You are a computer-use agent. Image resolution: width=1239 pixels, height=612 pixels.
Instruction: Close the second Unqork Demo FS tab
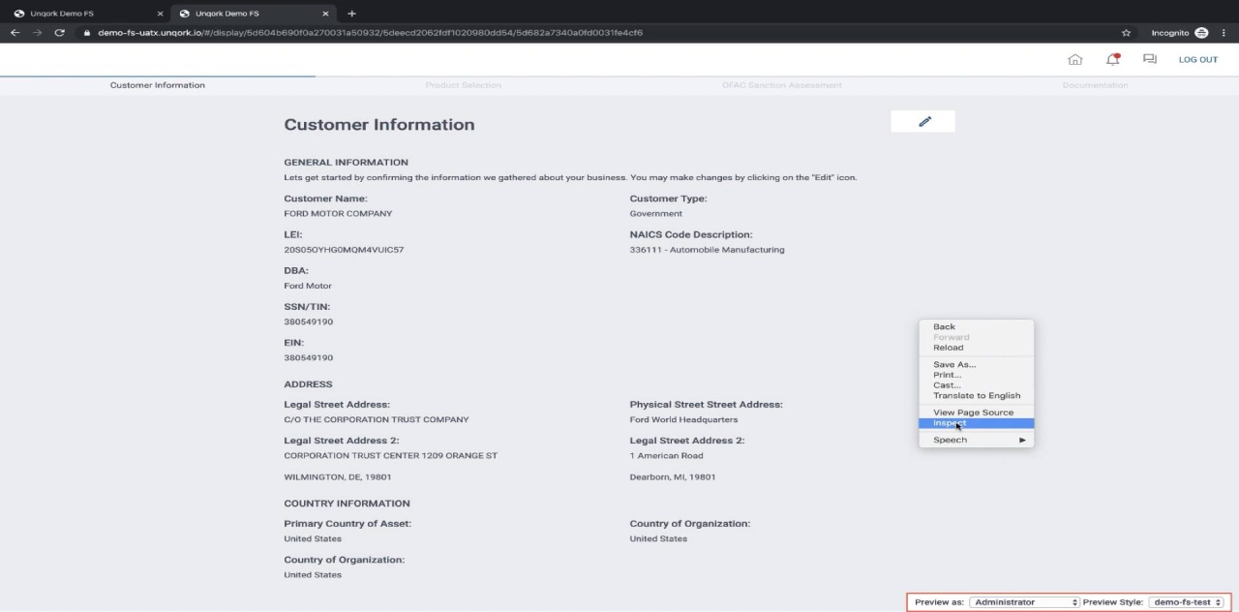(x=325, y=14)
